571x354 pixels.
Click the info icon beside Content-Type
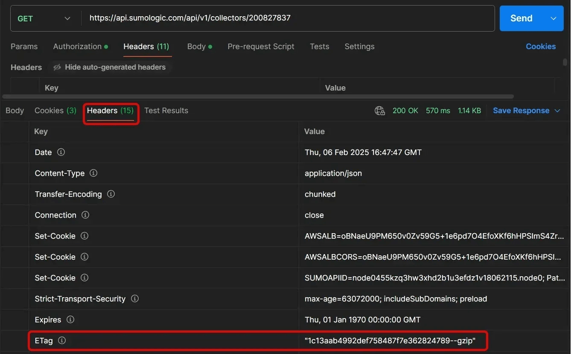click(93, 173)
